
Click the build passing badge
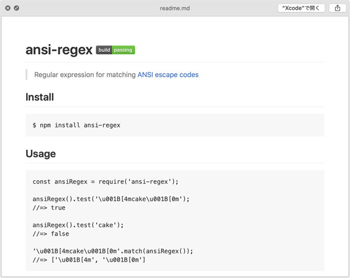pos(116,50)
